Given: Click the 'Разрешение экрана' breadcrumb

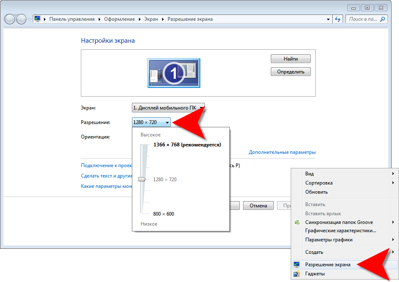Looking at the screenshot, I should (190, 19).
